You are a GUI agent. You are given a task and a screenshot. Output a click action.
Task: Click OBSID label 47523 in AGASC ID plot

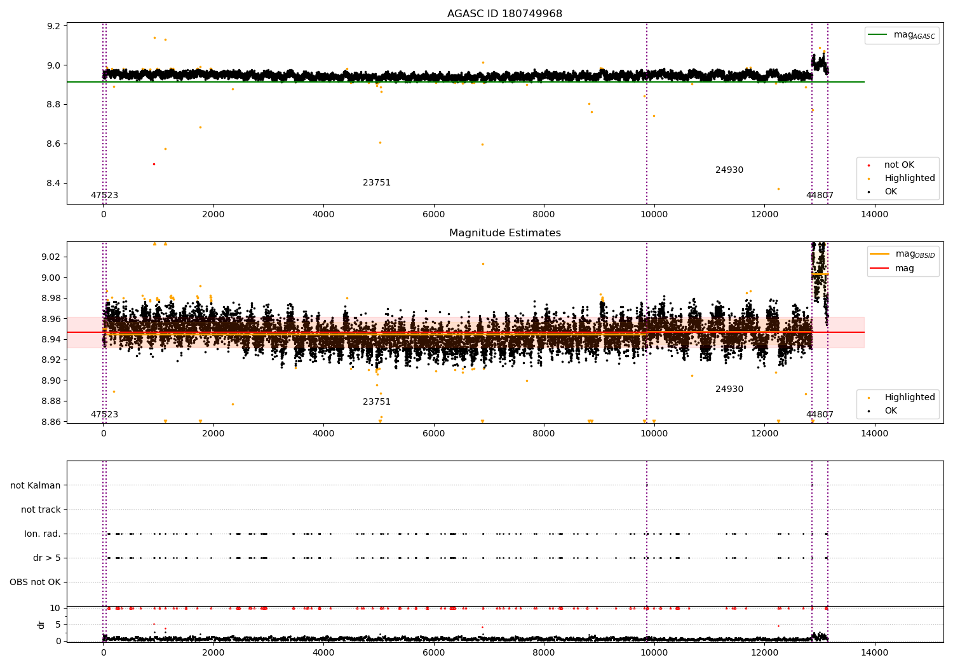[x=104, y=196]
